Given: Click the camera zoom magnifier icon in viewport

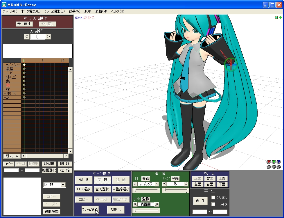Looking at the screenshot, I should pyautogui.click(x=276, y=17).
